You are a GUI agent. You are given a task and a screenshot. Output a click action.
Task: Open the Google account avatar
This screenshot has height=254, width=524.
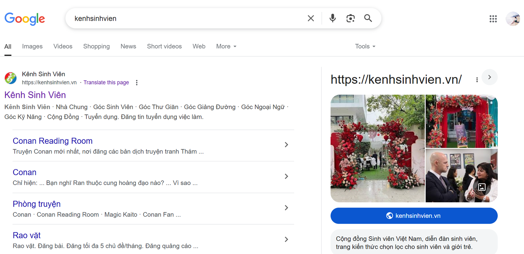pos(513,19)
